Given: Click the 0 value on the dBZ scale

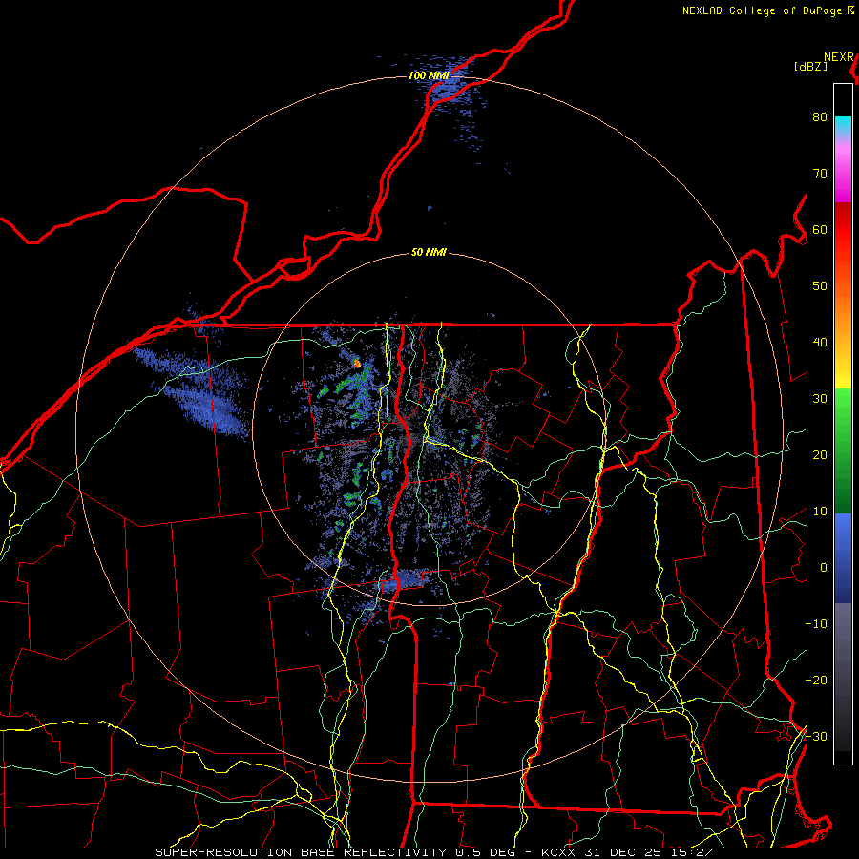Looking at the screenshot, I should pyautogui.click(x=824, y=568).
